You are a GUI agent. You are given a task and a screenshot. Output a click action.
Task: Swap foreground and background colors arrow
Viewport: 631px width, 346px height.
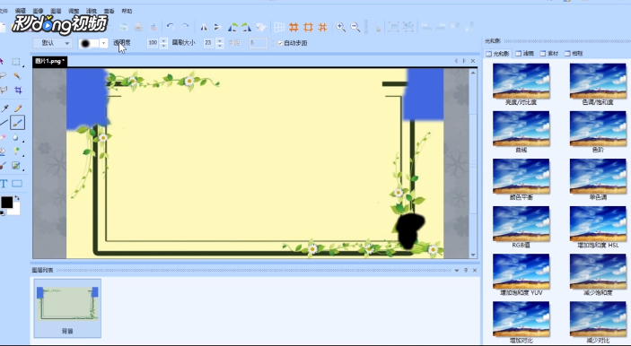point(17,198)
